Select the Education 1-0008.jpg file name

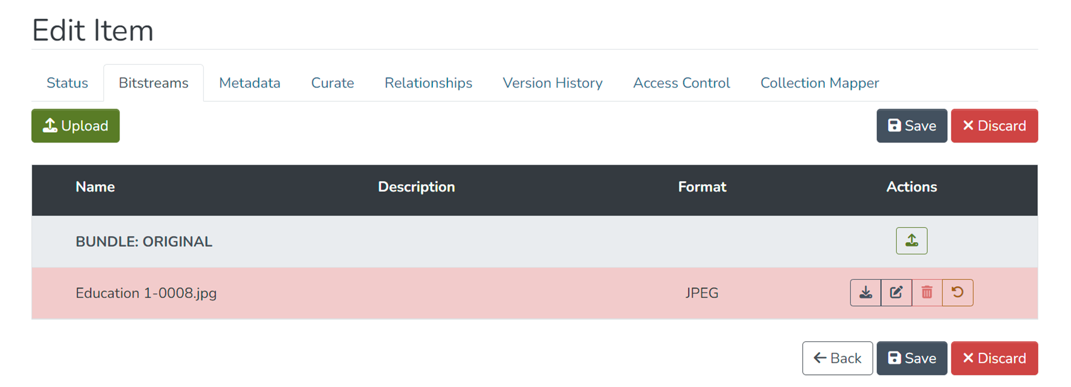click(x=146, y=293)
